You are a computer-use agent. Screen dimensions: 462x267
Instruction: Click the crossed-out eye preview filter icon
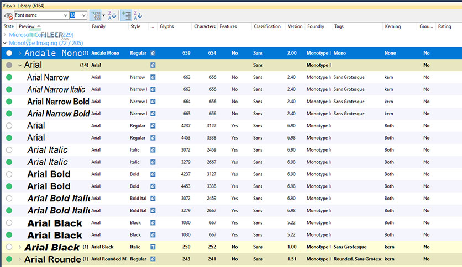click(x=8, y=15)
